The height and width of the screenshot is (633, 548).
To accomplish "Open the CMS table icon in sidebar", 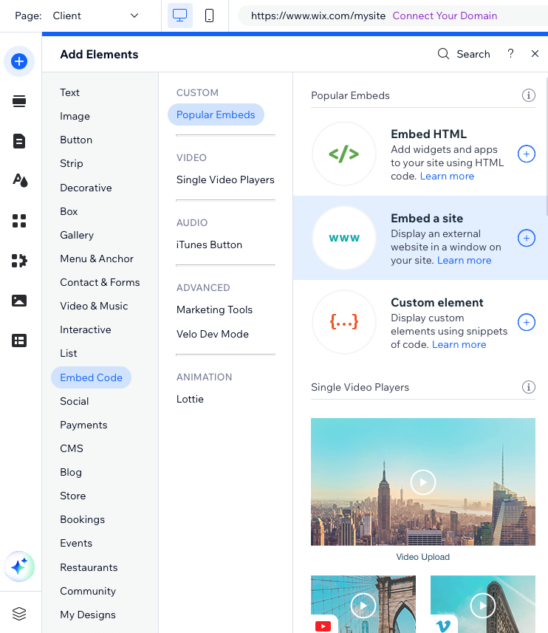I will click(x=19, y=341).
